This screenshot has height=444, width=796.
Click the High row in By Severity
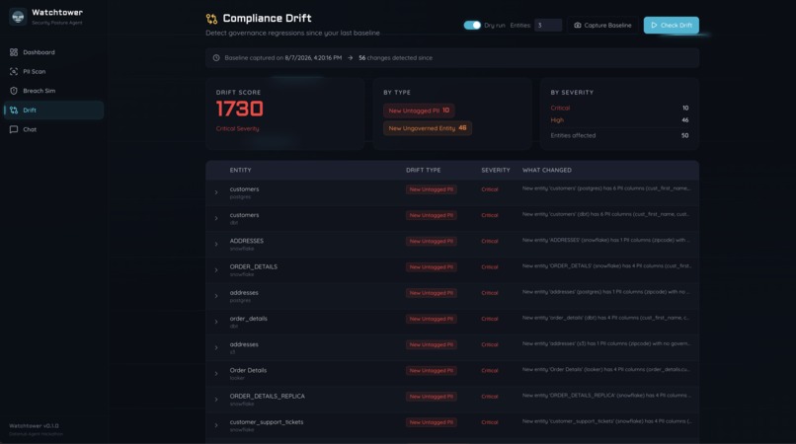click(619, 120)
